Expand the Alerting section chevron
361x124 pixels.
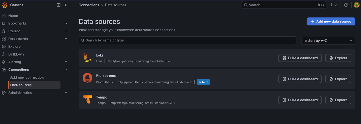pos(66,62)
